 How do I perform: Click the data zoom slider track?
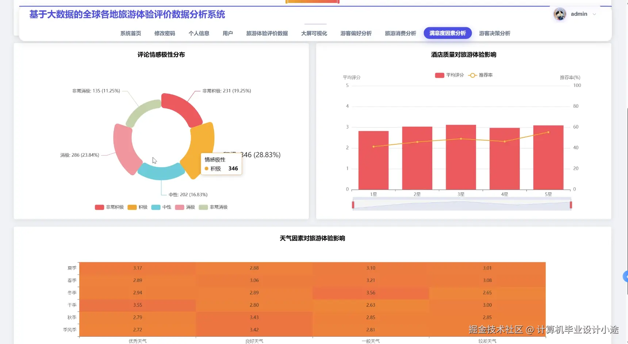pyautogui.click(x=462, y=205)
